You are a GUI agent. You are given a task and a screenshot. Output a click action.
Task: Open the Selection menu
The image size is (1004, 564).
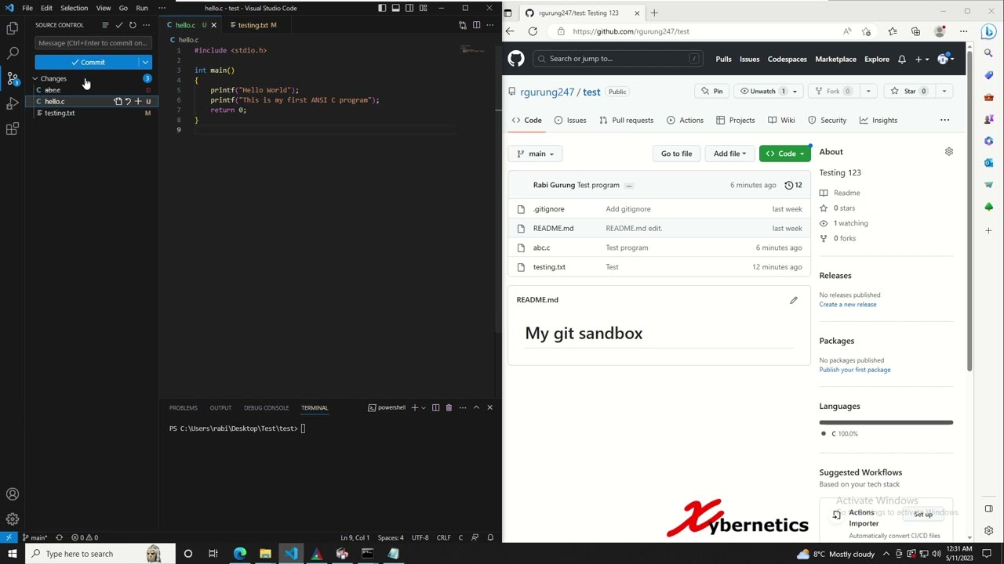pyautogui.click(x=74, y=8)
